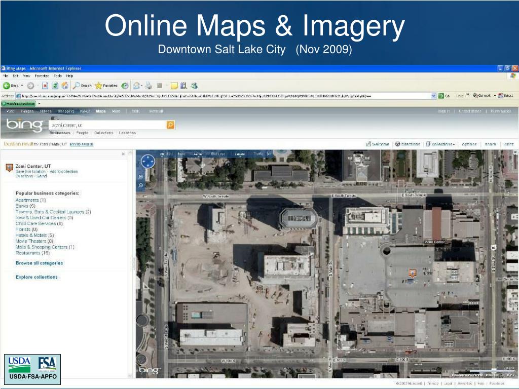This screenshot has width=519, height=389.
Task: Select the Bird's eye map view
Action: 218,154
